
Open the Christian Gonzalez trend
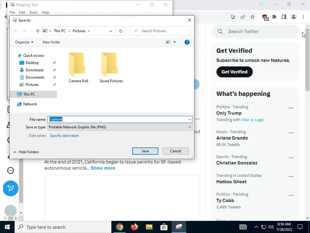coord(237,163)
